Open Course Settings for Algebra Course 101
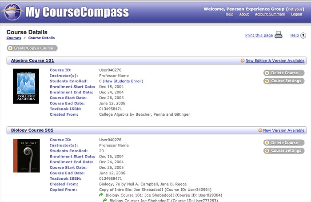 coord(284,81)
